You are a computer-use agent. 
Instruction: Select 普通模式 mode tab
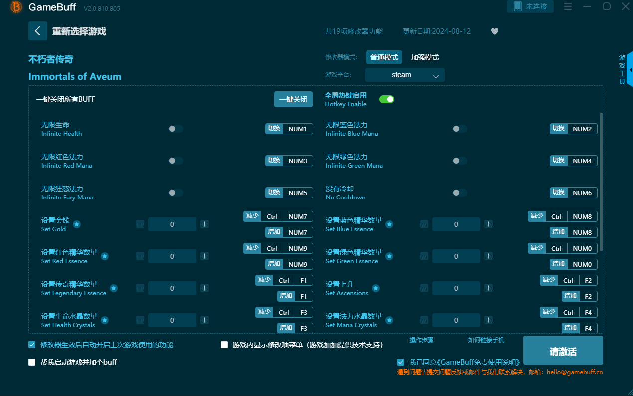384,57
